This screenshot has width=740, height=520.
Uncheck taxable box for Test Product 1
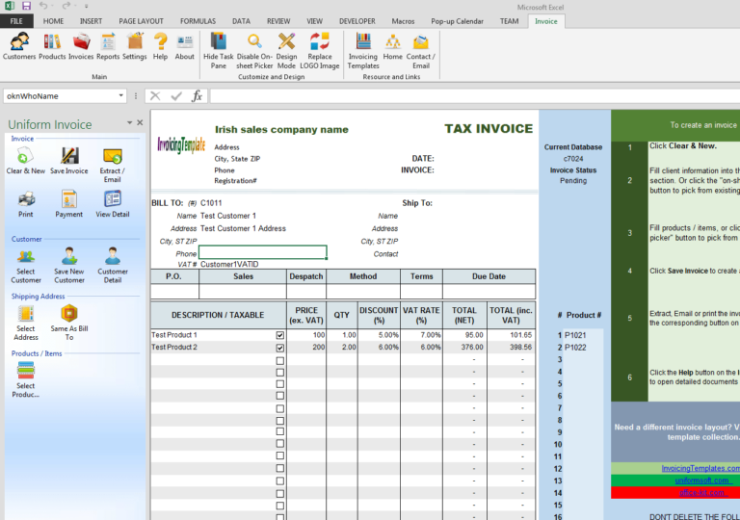pos(280,335)
